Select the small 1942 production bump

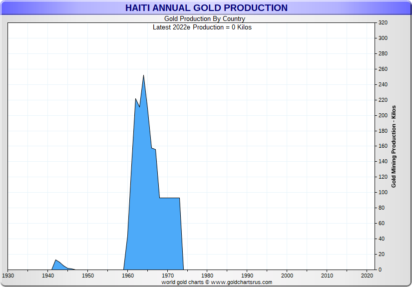click(56, 261)
